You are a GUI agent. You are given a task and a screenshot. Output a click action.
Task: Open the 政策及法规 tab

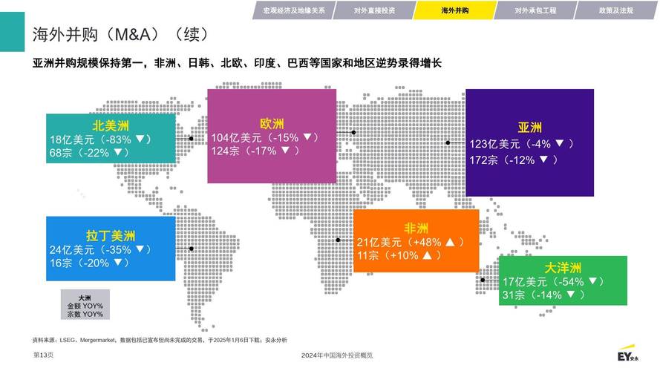[x=615, y=10]
